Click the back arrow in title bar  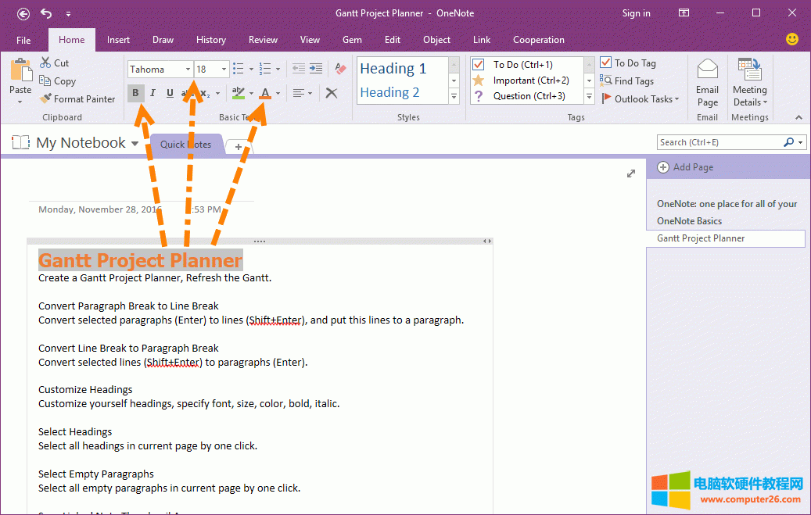click(23, 13)
